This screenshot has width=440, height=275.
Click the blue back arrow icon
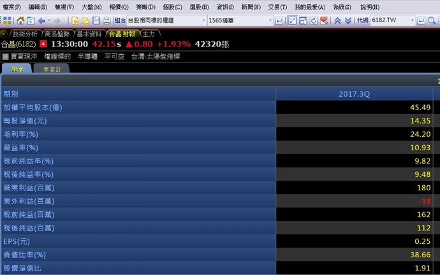(x=42, y=20)
